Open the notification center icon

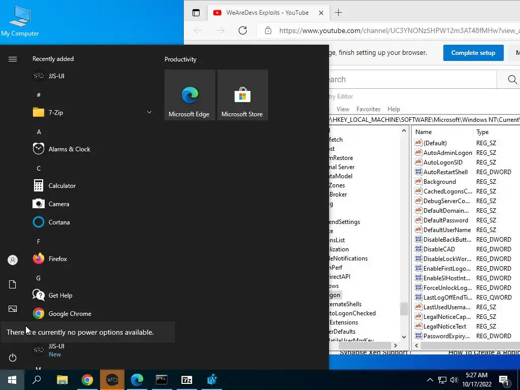pos(504,380)
